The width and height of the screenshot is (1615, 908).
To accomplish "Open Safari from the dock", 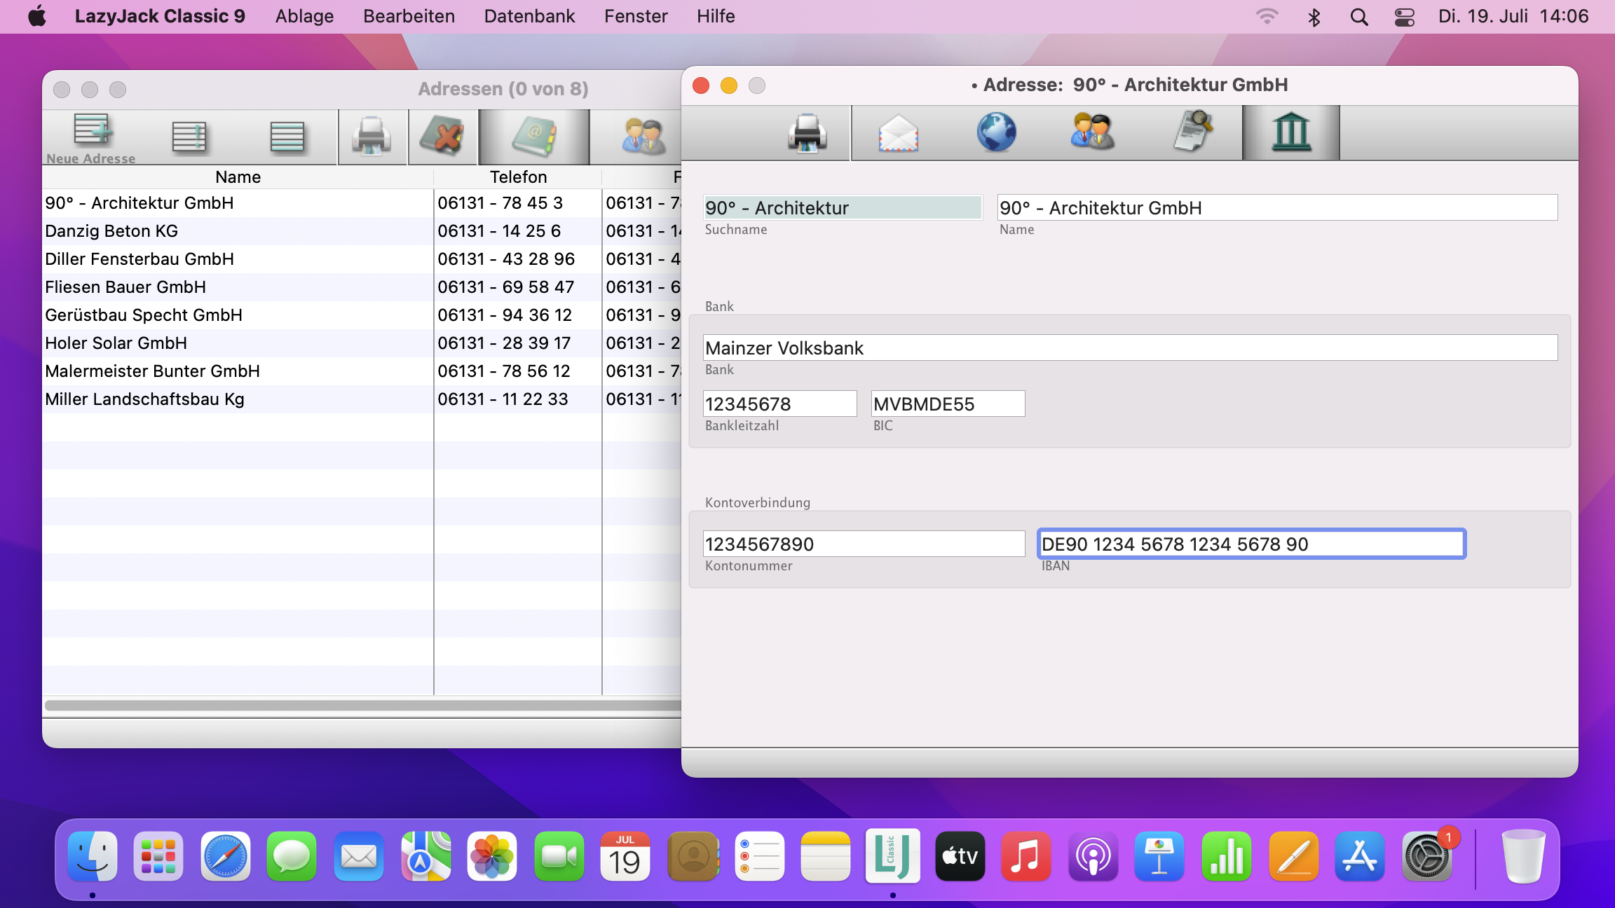I will [x=225, y=855].
